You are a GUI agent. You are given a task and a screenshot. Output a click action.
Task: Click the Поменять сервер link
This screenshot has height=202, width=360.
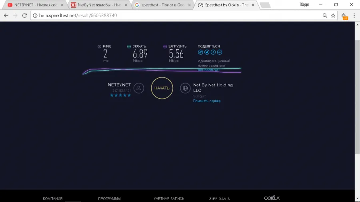point(207,101)
